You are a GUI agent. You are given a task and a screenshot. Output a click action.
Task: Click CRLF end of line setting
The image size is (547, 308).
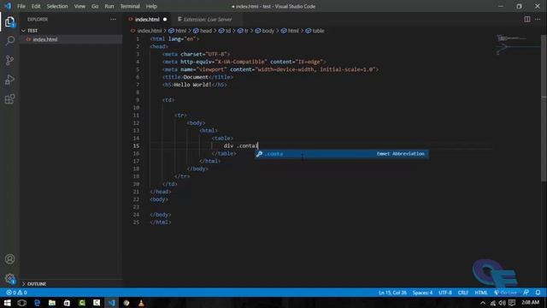tap(463, 293)
